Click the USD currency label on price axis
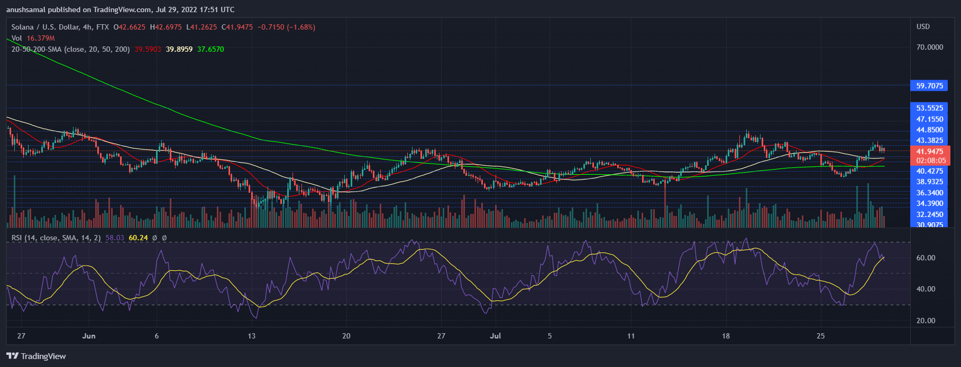This screenshot has height=367, width=961. coord(923,26)
